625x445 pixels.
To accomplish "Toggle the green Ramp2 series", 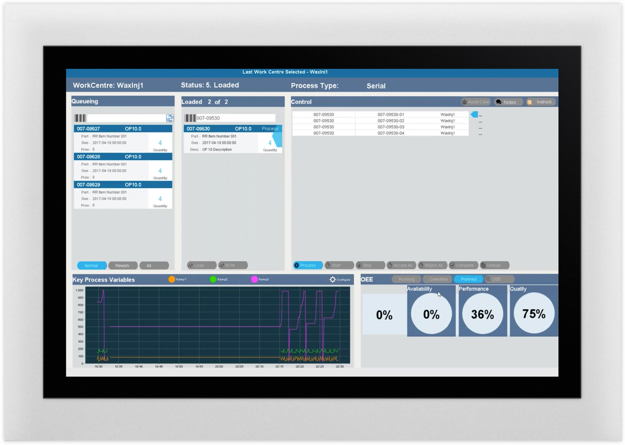I will point(213,279).
